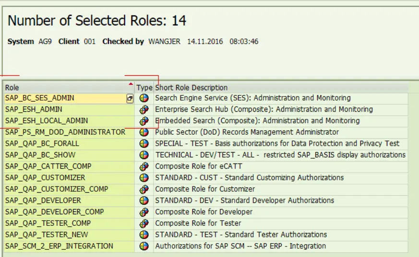Click the role type icon for SAP_QAP_BC_FORALL

coord(144,143)
